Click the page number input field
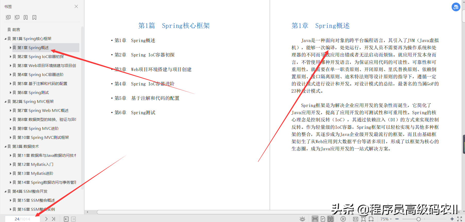The height and width of the screenshot is (222, 465). (22, 219)
